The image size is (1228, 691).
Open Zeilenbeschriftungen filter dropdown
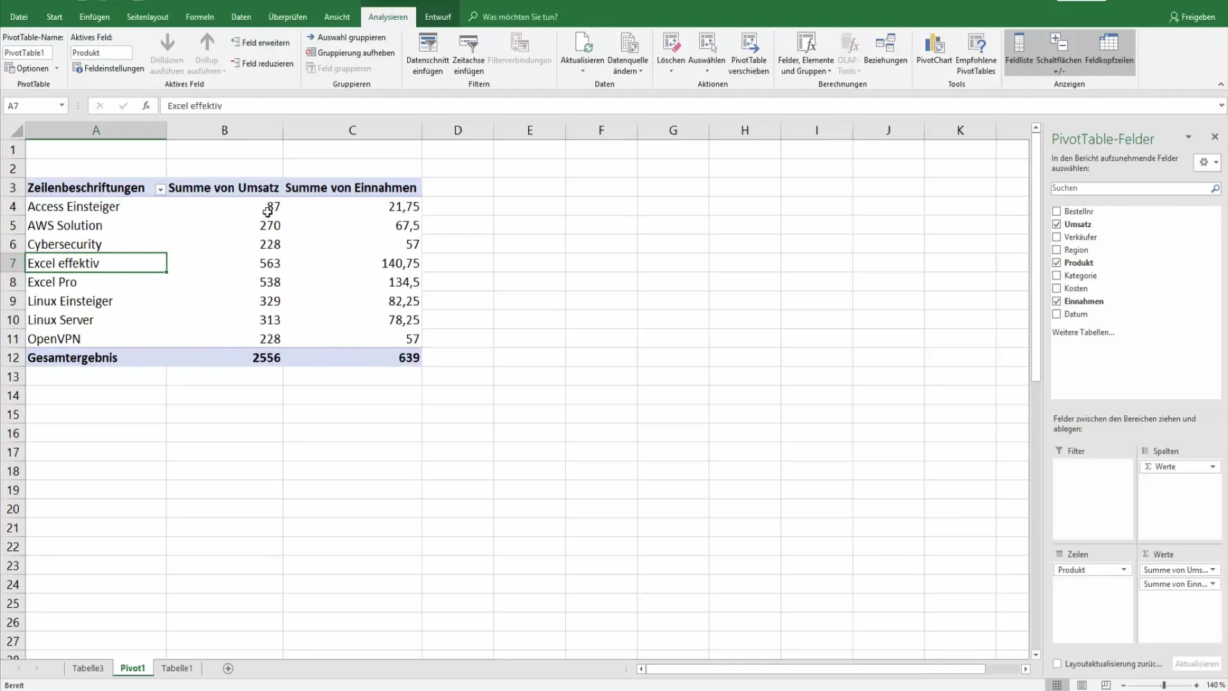tap(160, 189)
